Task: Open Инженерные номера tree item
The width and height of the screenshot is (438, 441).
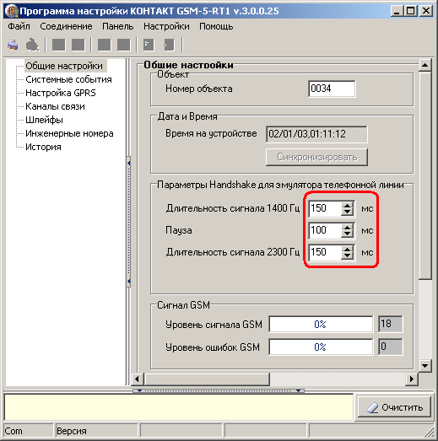Action: click(69, 133)
